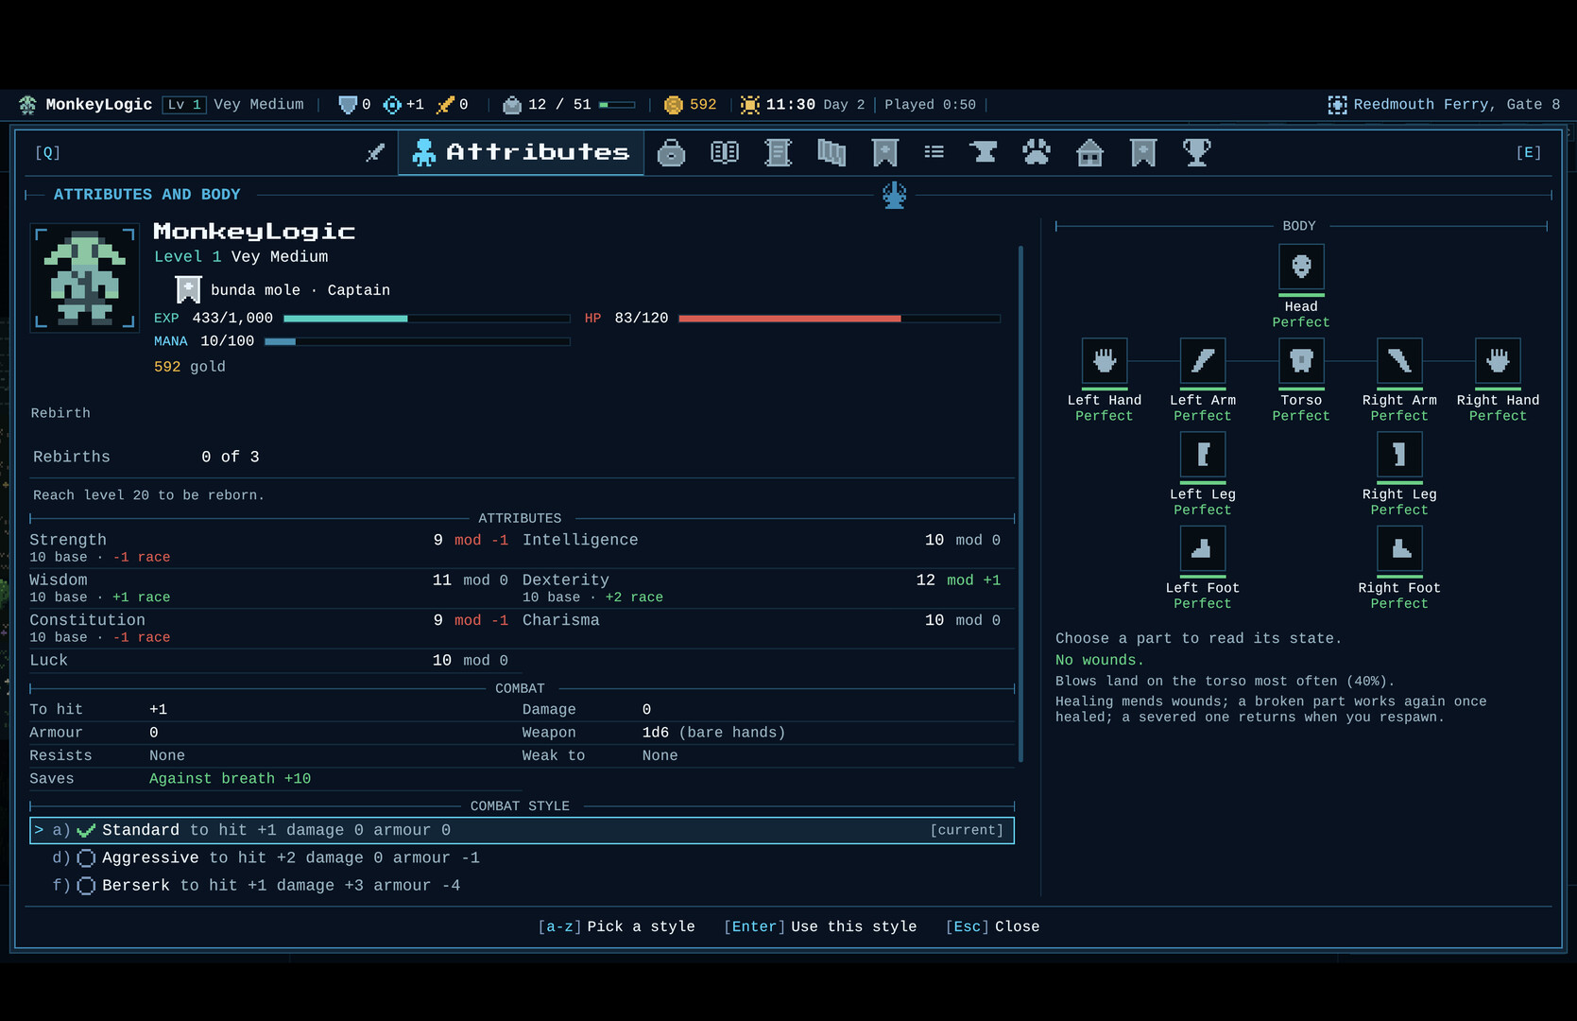Screen dimensions: 1577x1021
Task: Click the MANA progress bar
Action: click(x=417, y=341)
